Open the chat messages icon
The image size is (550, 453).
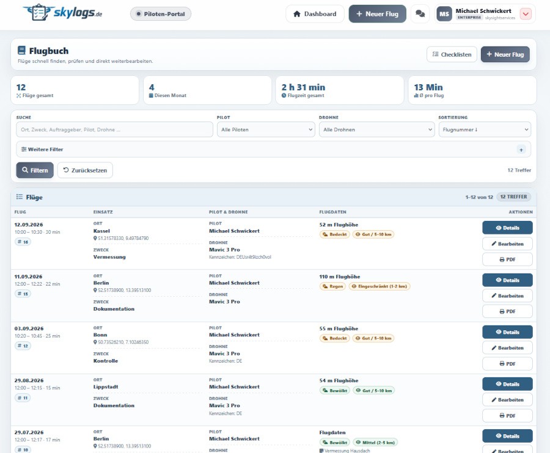[420, 14]
